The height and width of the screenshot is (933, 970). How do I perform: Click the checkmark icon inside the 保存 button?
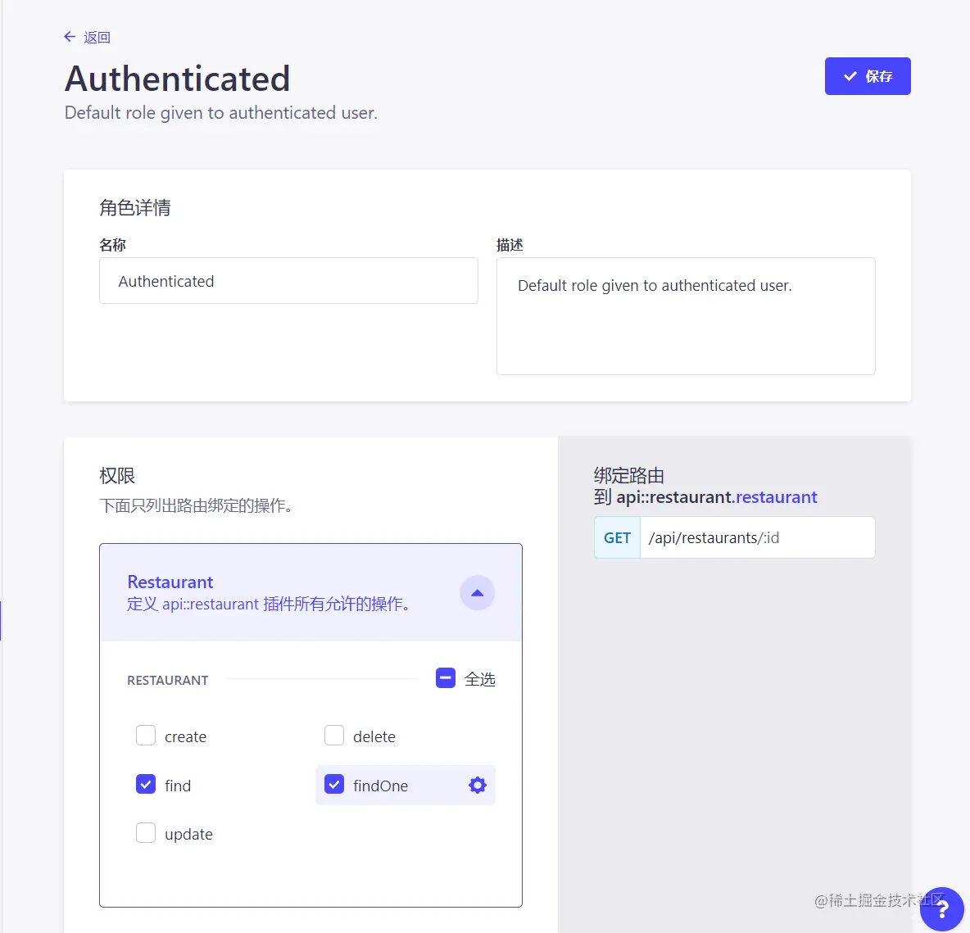point(850,76)
